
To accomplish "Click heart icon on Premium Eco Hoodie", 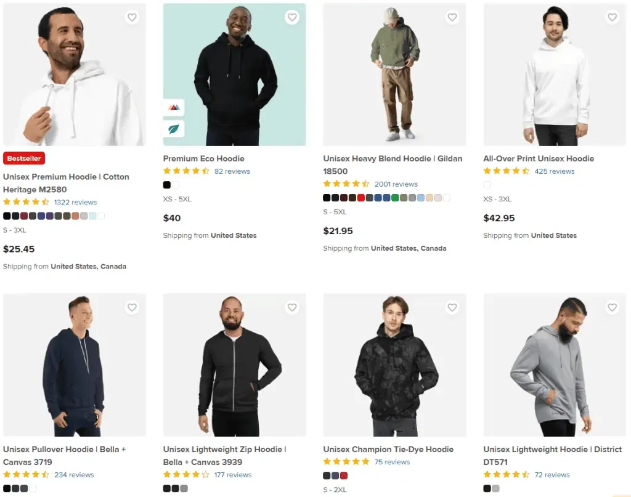I will click(292, 18).
